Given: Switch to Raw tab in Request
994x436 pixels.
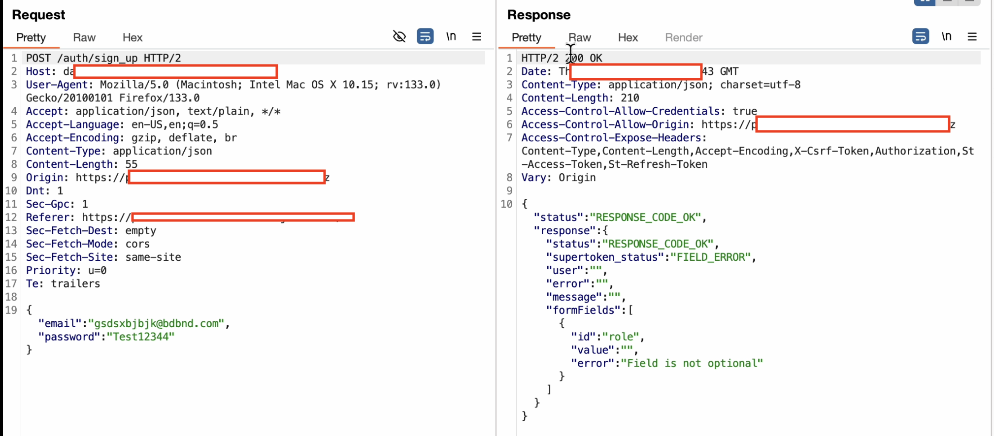Looking at the screenshot, I should 84,37.
